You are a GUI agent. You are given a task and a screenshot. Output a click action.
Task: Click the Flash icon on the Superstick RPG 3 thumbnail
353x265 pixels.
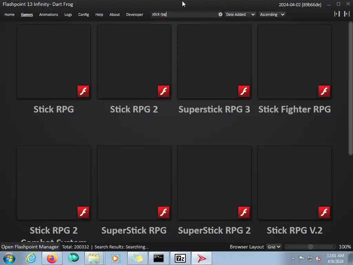click(244, 91)
